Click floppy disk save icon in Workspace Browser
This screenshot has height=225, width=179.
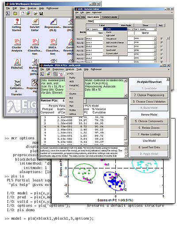click(41, 14)
